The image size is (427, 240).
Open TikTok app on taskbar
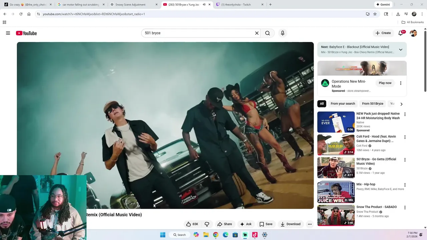255,235
